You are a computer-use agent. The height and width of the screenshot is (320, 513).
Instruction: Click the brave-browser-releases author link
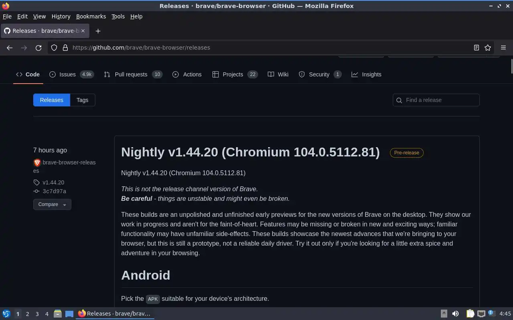point(65,166)
